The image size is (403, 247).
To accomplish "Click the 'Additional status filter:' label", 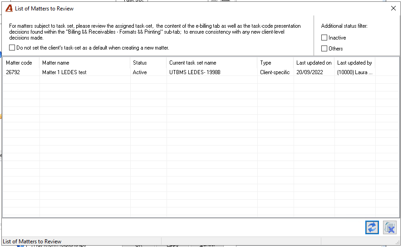I will click(344, 26).
